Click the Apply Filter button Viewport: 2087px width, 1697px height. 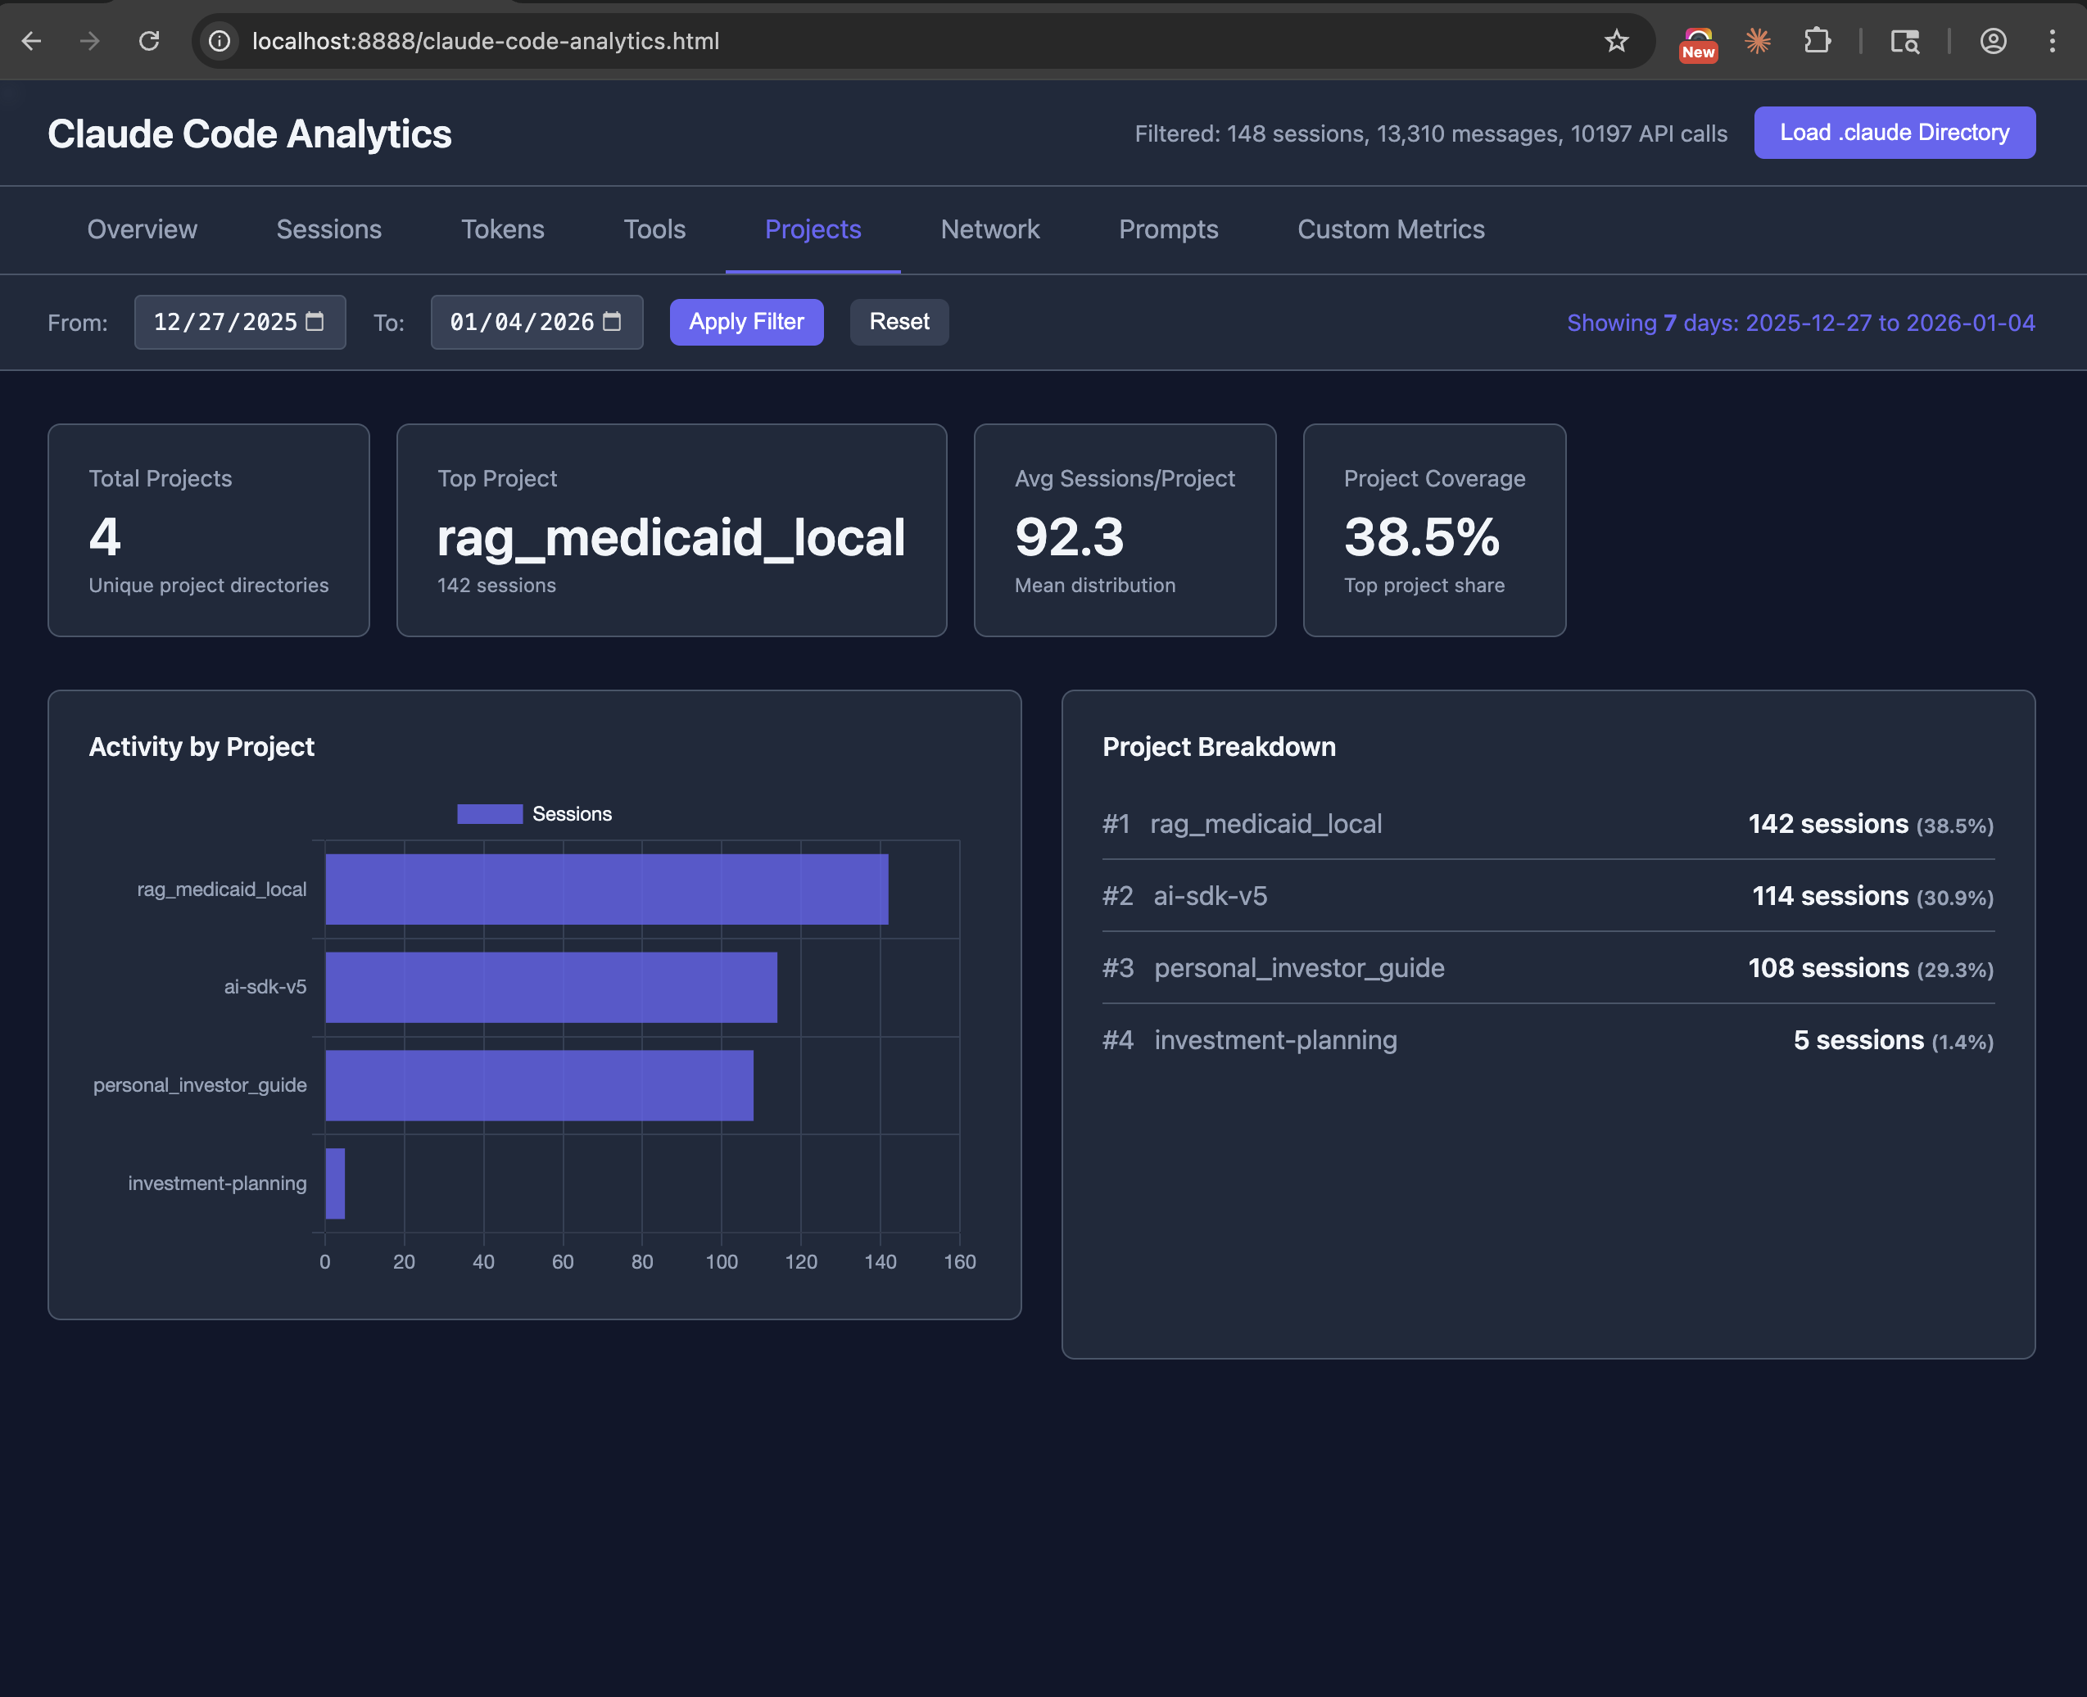(746, 322)
